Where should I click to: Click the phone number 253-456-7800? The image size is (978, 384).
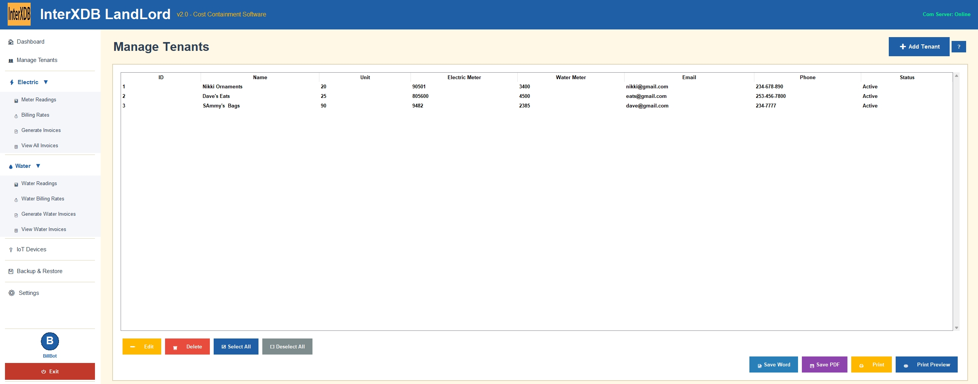coord(770,96)
